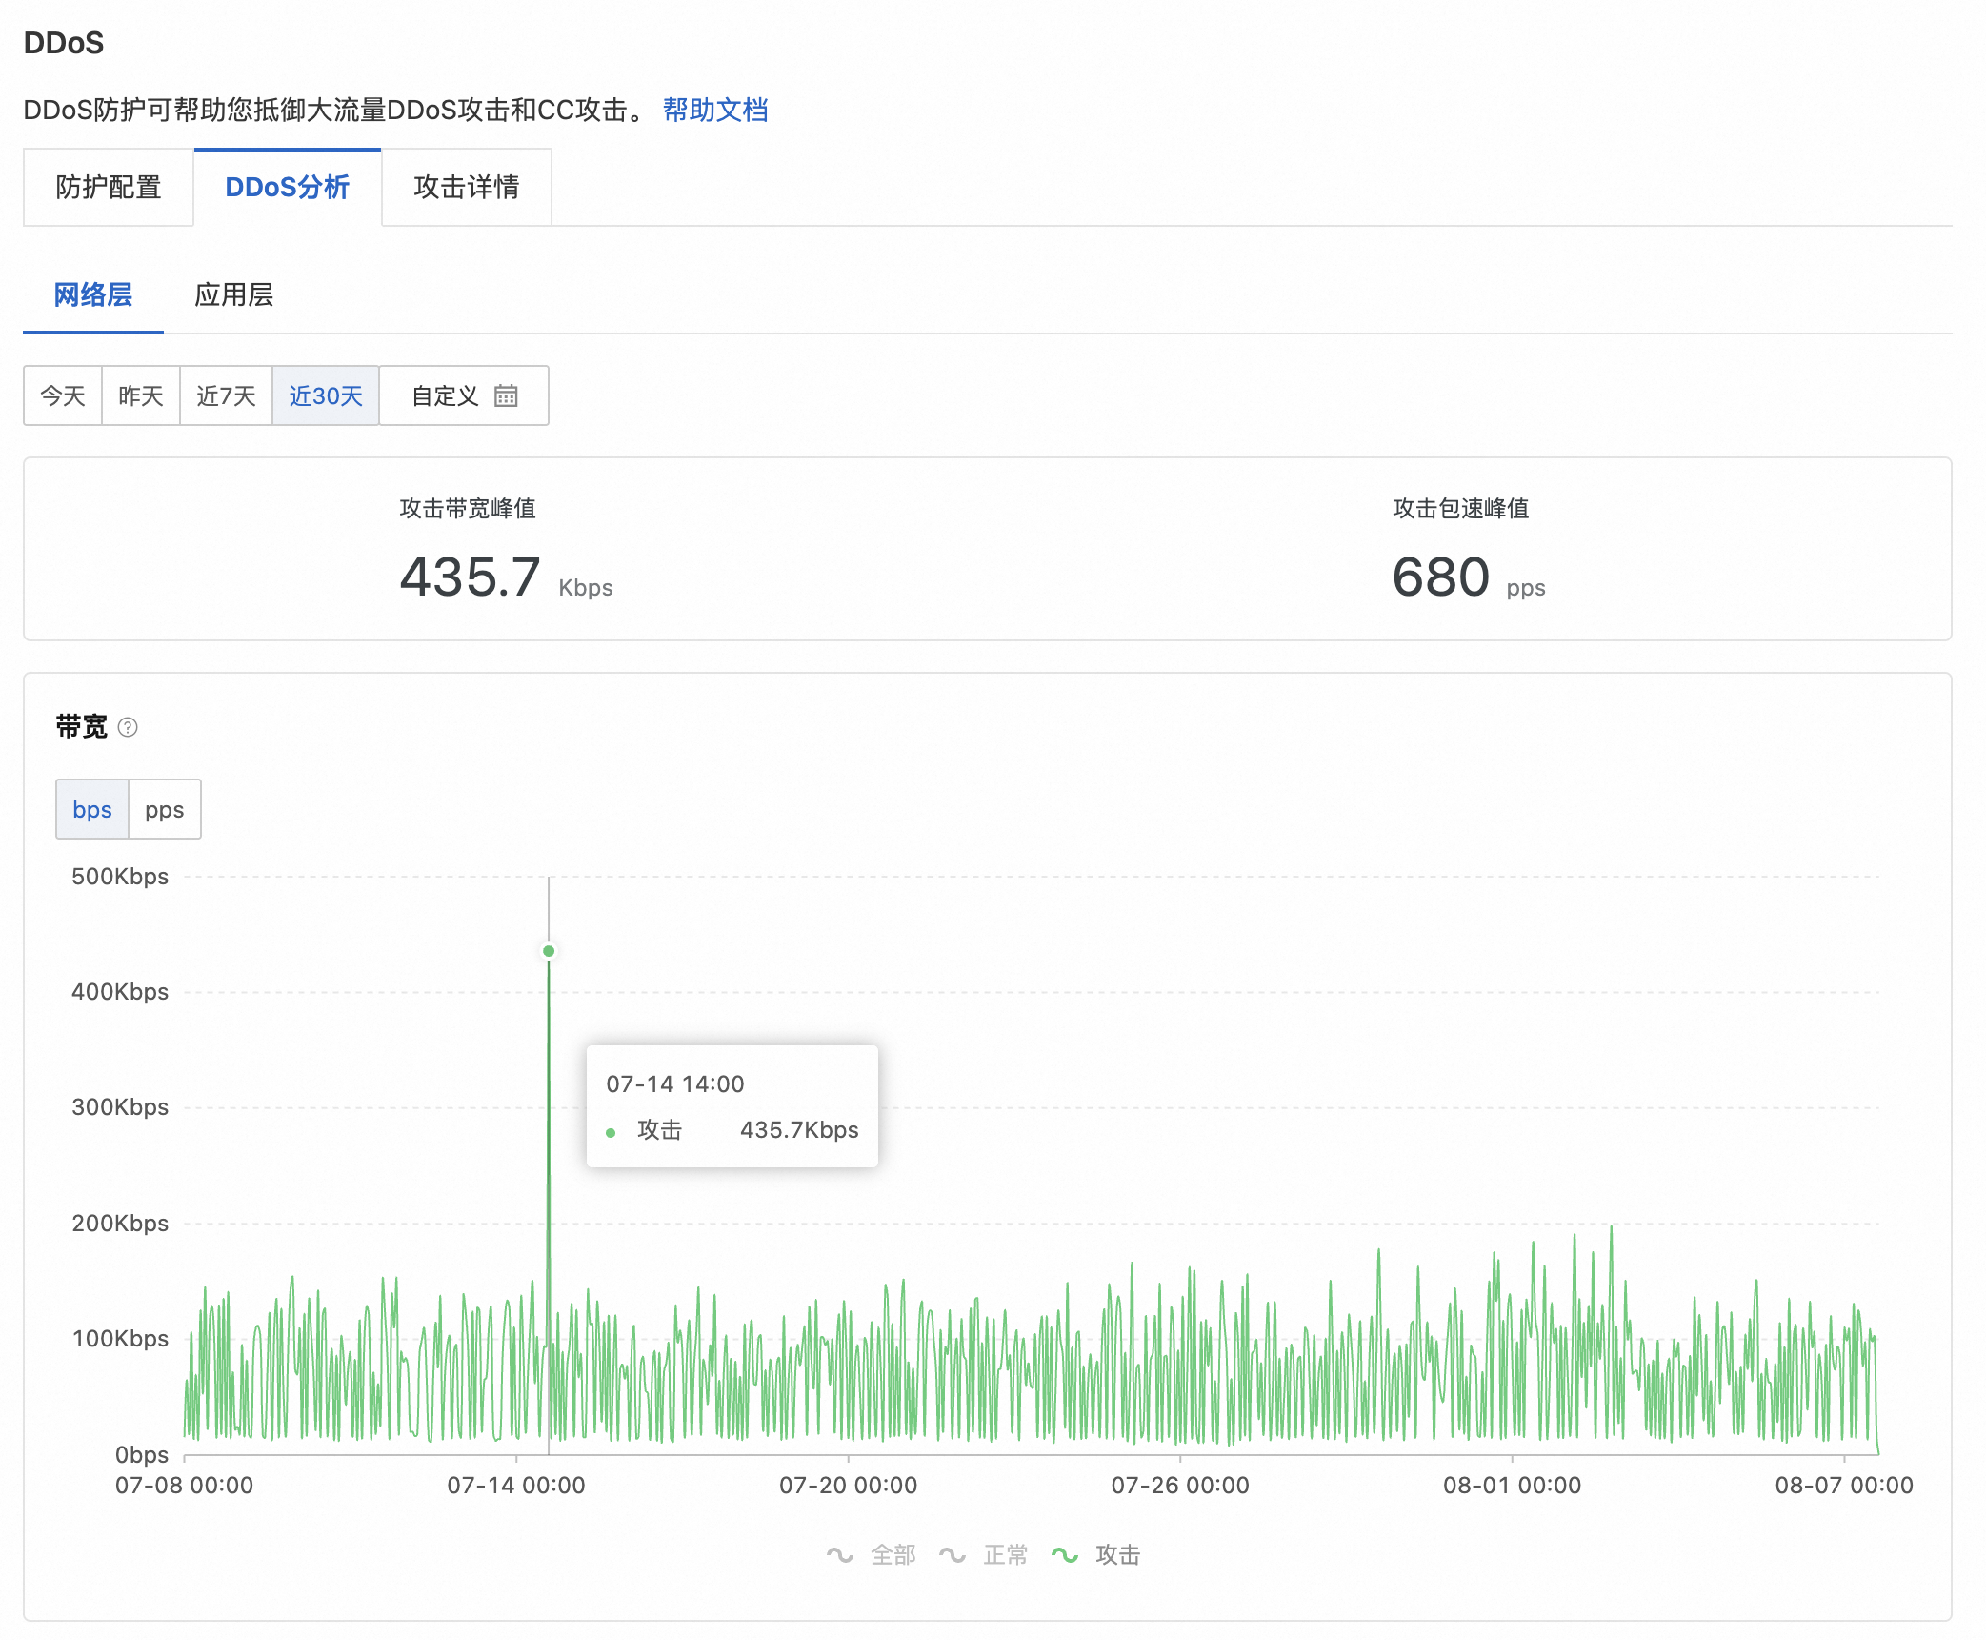Switch the chart to pps
Image resolution: width=1986 pixels, height=1640 pixels.
(165, 809)
